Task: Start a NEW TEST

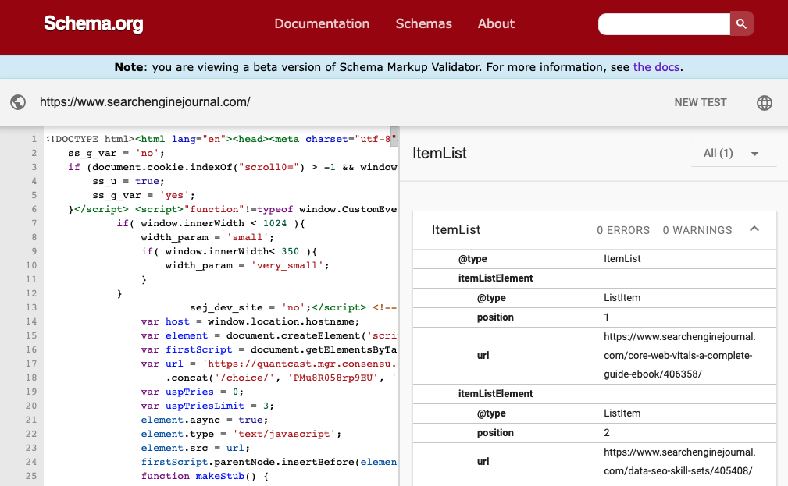Action: (701, 102)
